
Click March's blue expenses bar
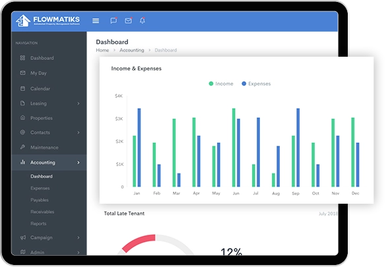[179, 180]
